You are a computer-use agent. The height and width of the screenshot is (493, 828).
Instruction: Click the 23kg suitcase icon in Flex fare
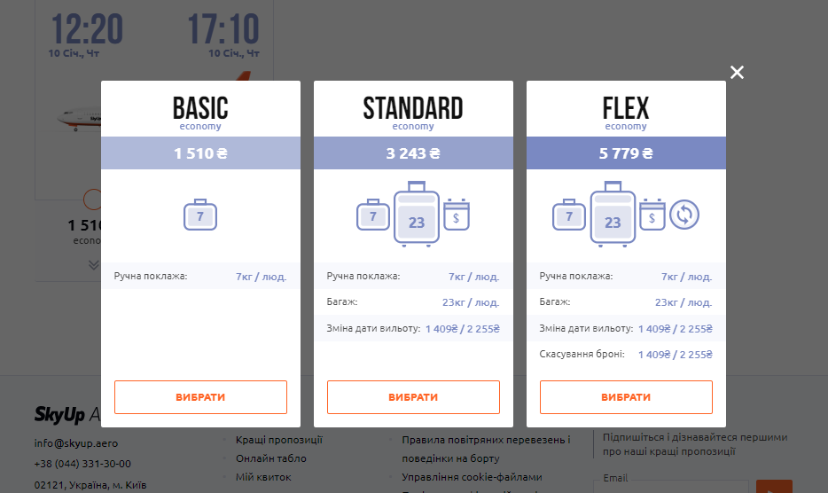(x=612, y=214)
